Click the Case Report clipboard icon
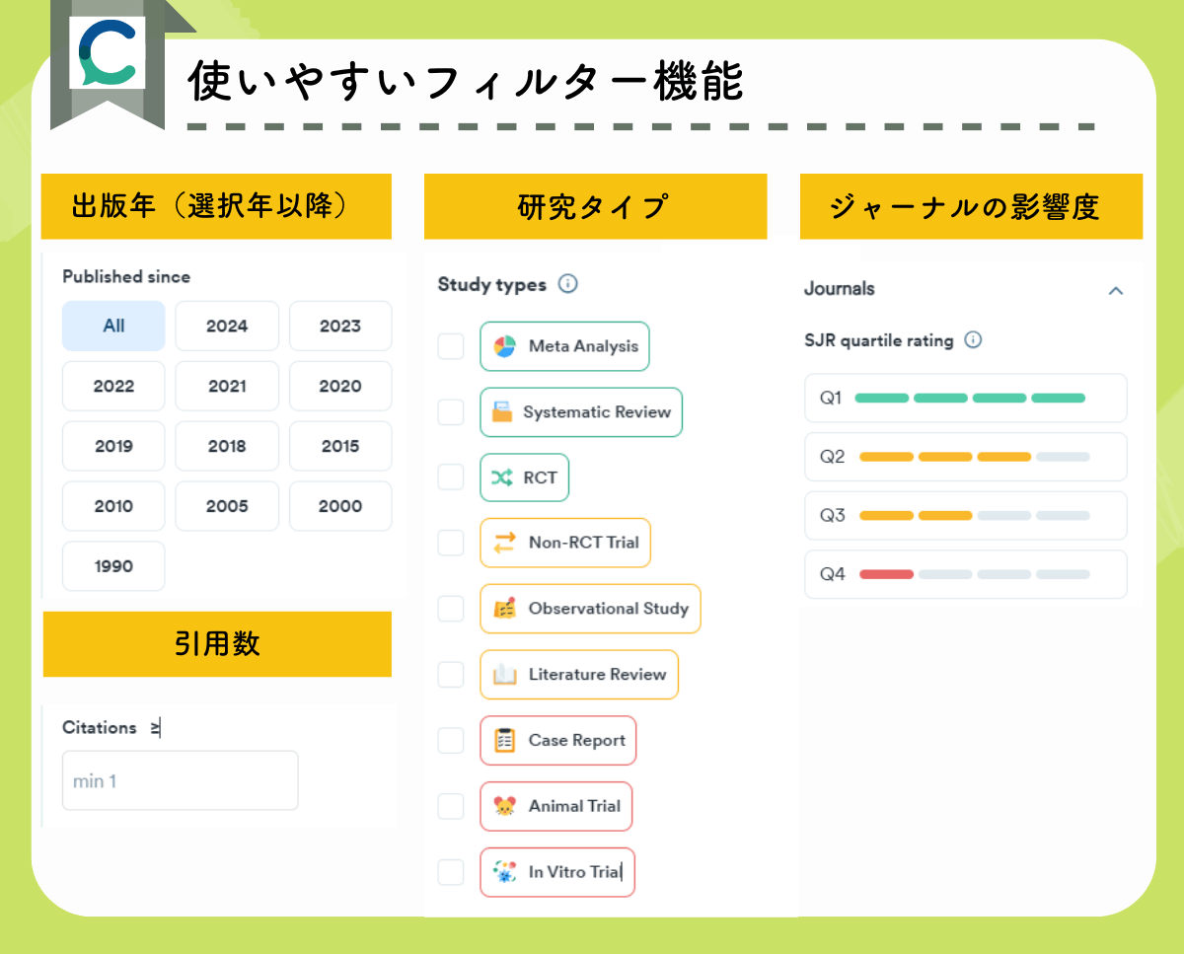Viewport: 1184px width, 954px height. pyautogui.click(x=505, y=740)
